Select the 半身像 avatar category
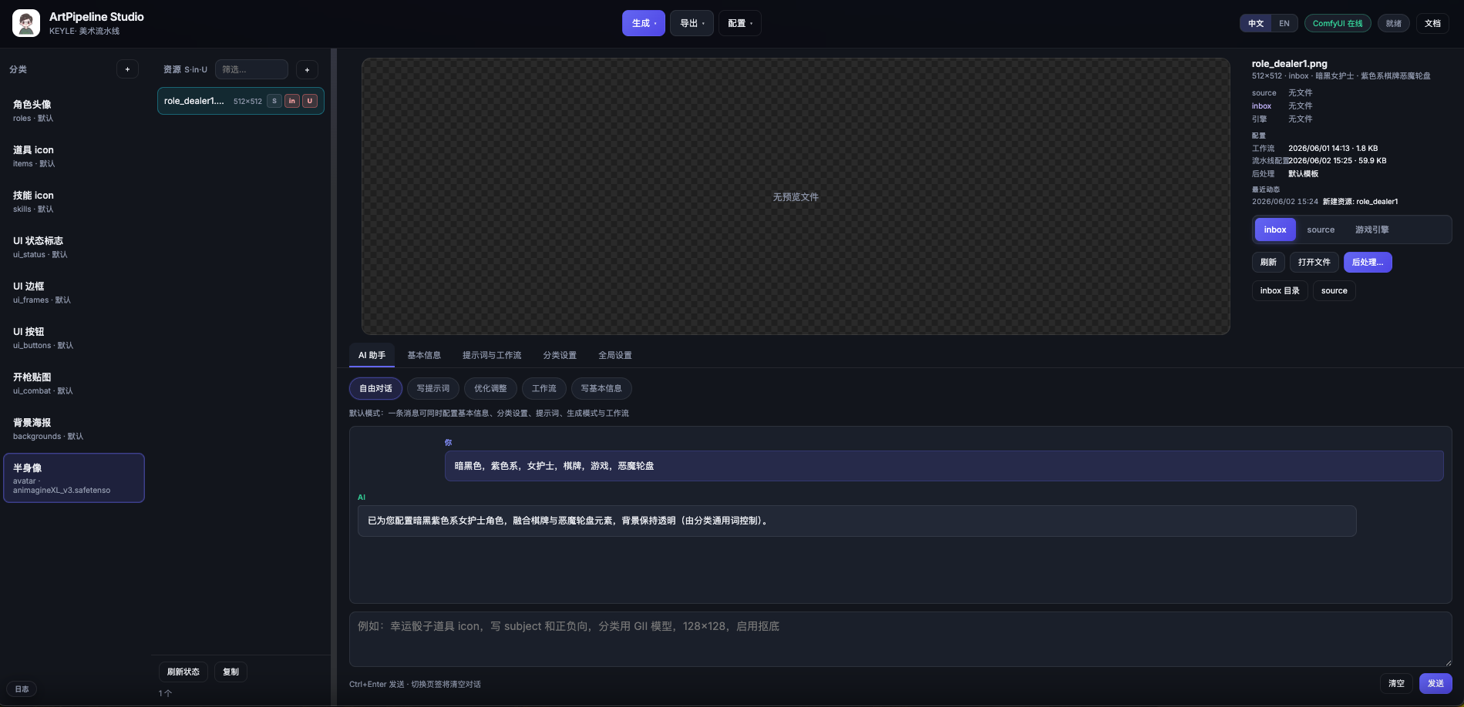This screenshot has height=707, width=1464. click(x=74, y=478)
